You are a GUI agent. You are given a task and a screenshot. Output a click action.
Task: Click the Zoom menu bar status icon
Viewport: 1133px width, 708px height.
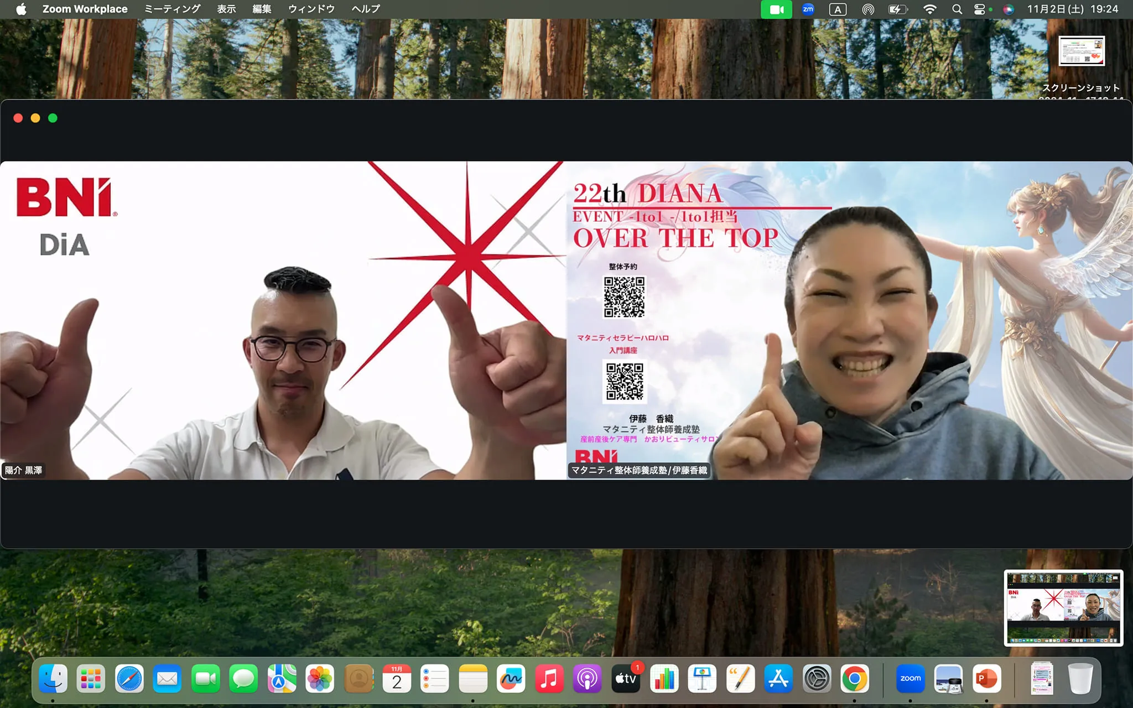tap(808, 9)
